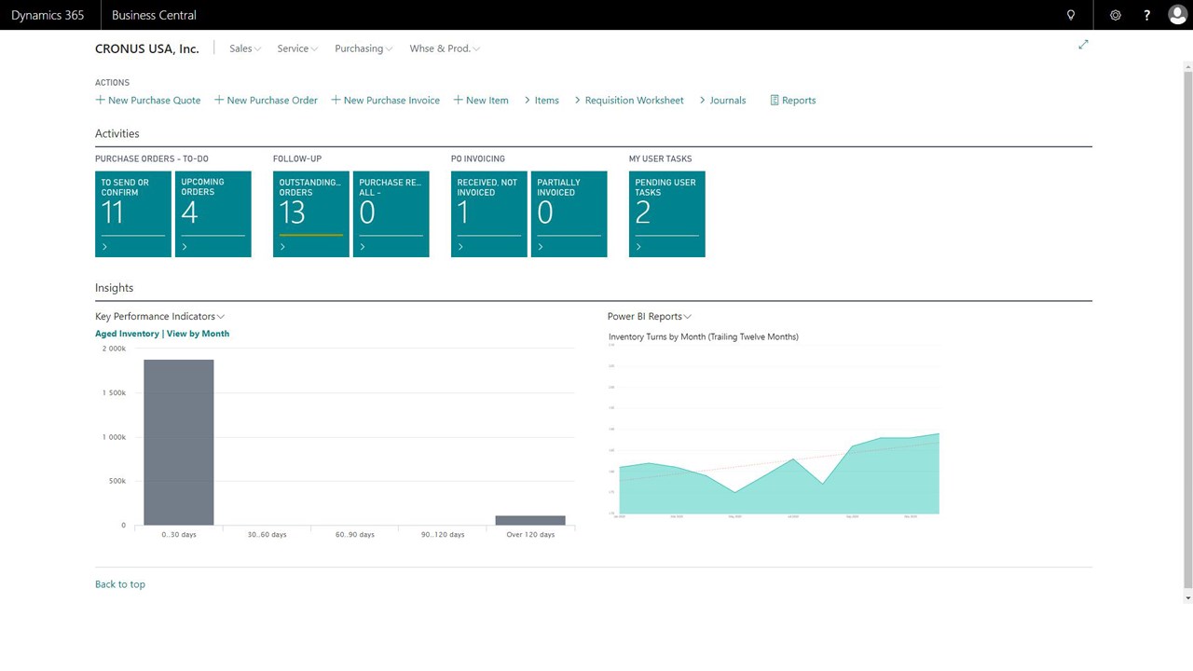Click the arrow on Outstanding Orders tile

[282, 247]
